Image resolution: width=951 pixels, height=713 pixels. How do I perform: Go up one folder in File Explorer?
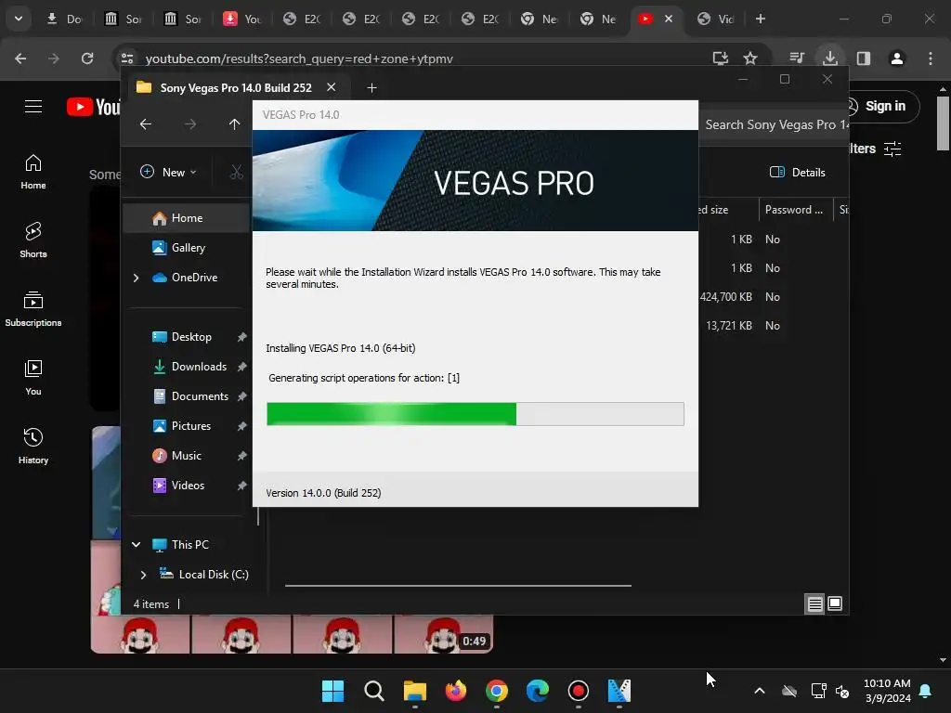235,124
